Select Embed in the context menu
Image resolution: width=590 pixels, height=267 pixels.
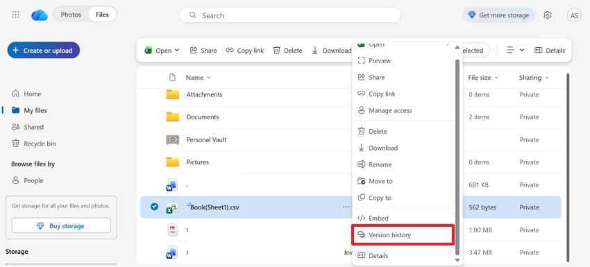[403, 218]
